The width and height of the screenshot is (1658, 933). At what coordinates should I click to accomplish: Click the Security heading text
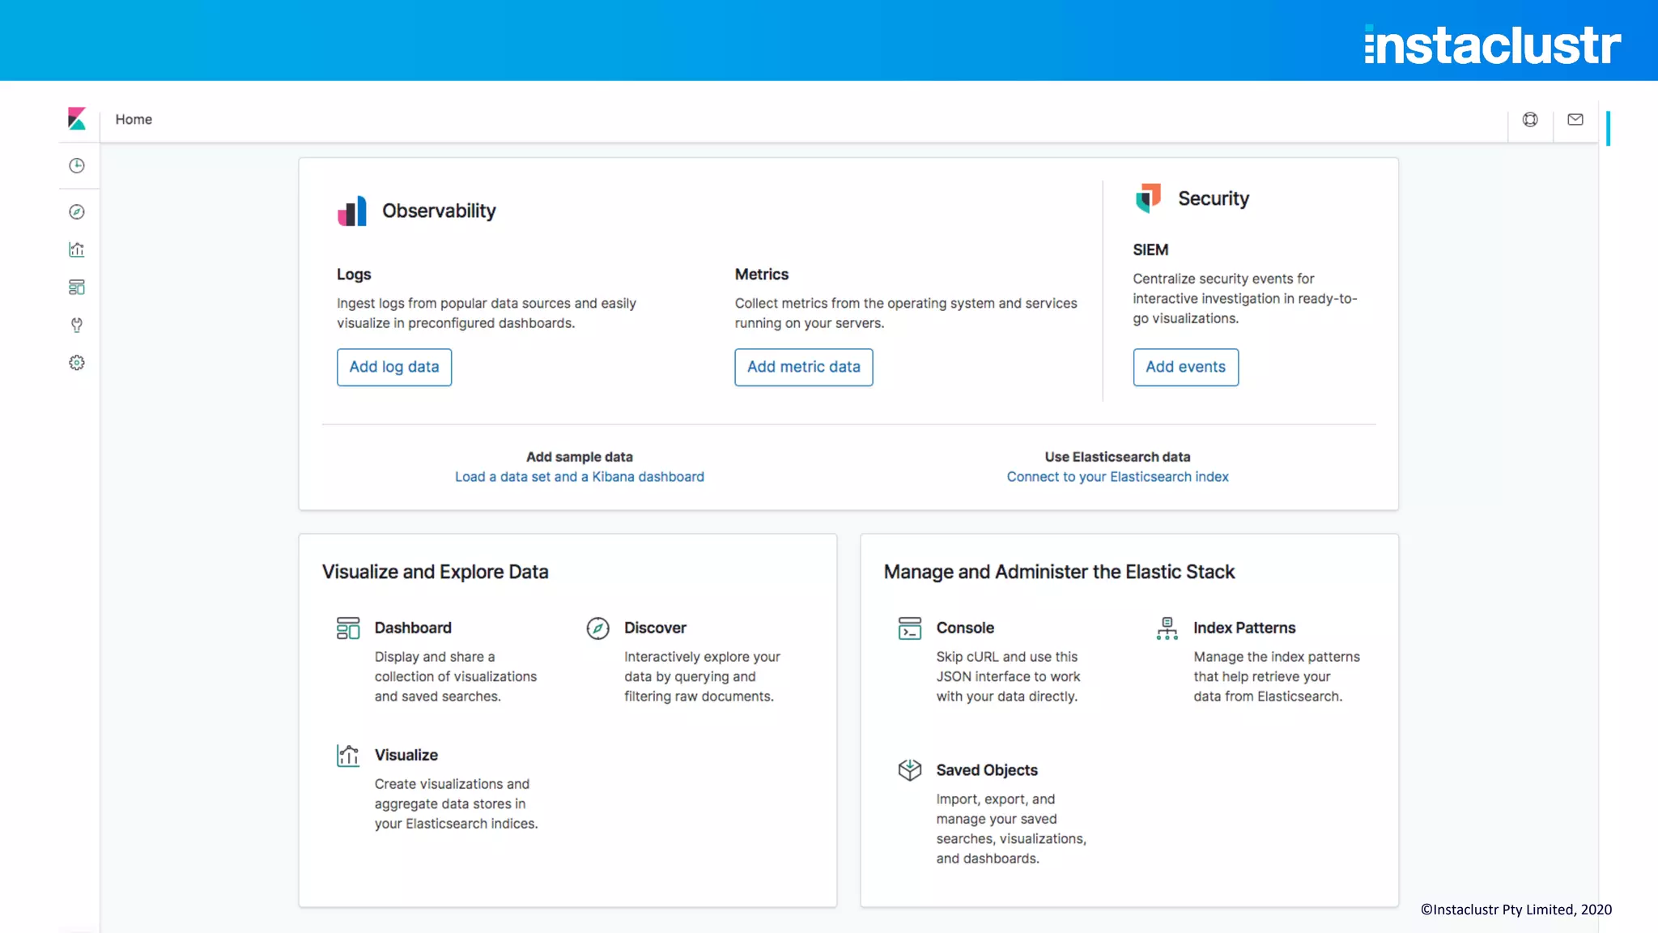1214,198
